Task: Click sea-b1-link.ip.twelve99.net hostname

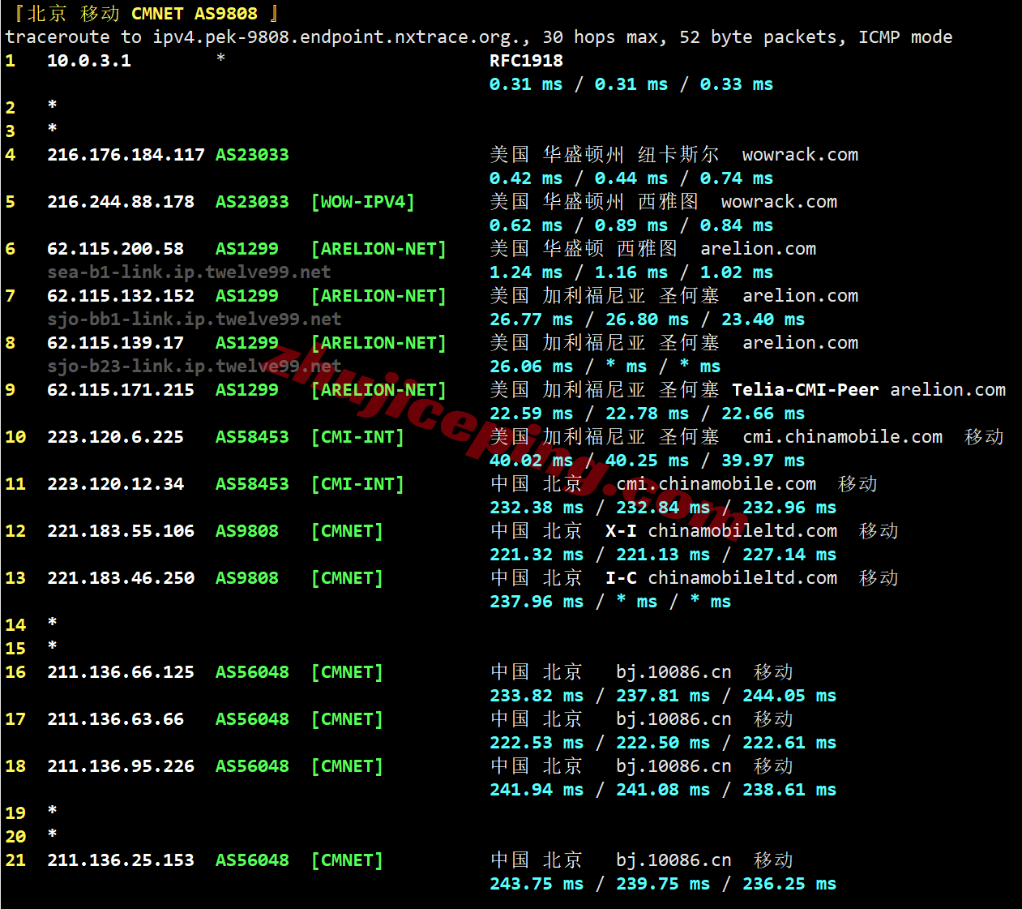Action: click(x=189, y=272)
